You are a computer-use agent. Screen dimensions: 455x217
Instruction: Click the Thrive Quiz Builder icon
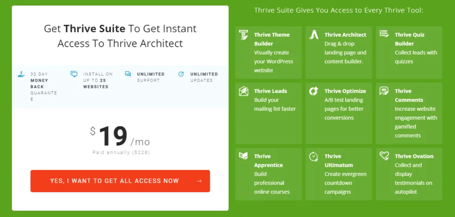[x=384, y=34]
